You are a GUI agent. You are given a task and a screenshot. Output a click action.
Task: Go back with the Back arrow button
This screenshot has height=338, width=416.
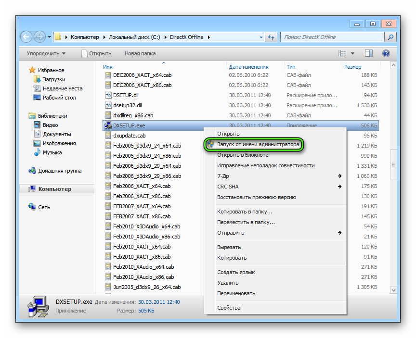26,37
